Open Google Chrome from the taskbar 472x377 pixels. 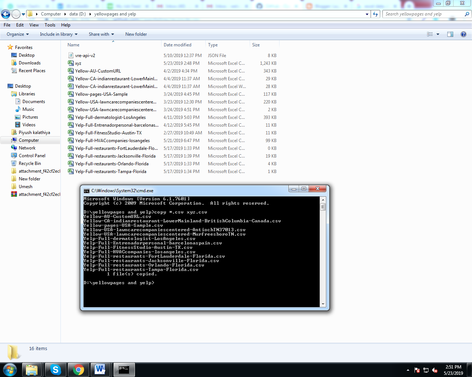pyautogui.click(x=78, y=370)
